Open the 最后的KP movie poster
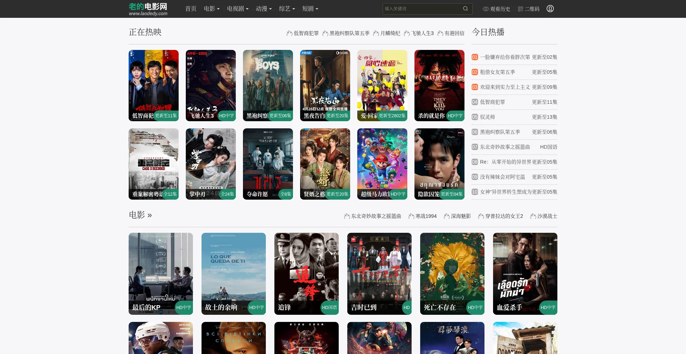Image resolution: width=686 pixels, height=354 pixels. [161, 274]
